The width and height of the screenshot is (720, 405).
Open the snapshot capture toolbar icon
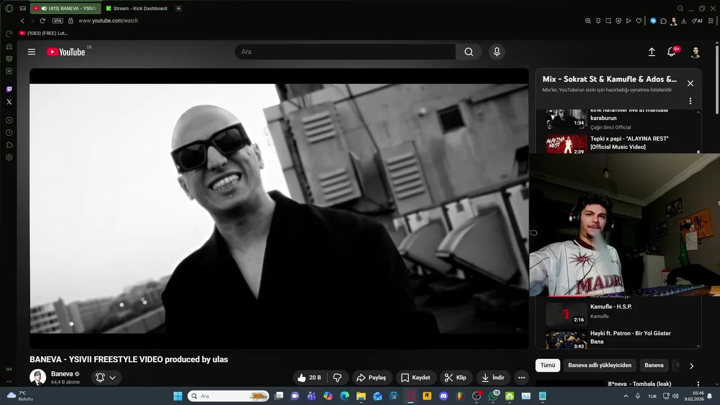click(608, 21)
